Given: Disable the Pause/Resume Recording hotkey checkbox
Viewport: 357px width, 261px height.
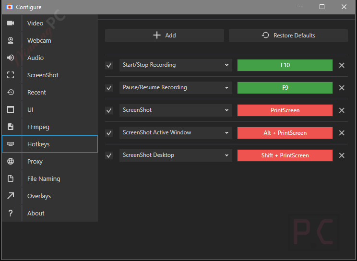Looking at the screenshot, I should (x=109, y=88).
